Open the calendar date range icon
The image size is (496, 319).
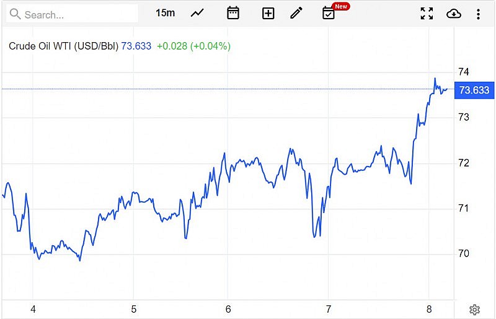[x=233, y=13]
